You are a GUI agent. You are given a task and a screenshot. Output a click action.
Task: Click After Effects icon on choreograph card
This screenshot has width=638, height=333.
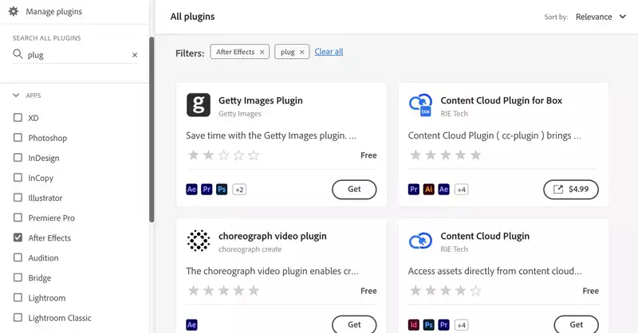pyautogui.click(x=191, y=325)
